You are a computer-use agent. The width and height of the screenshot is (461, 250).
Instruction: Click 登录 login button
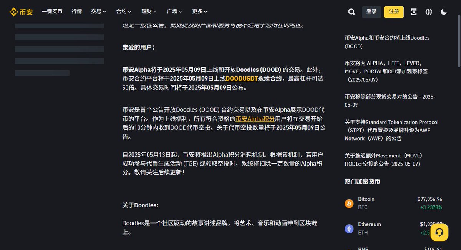pos(371,12)
